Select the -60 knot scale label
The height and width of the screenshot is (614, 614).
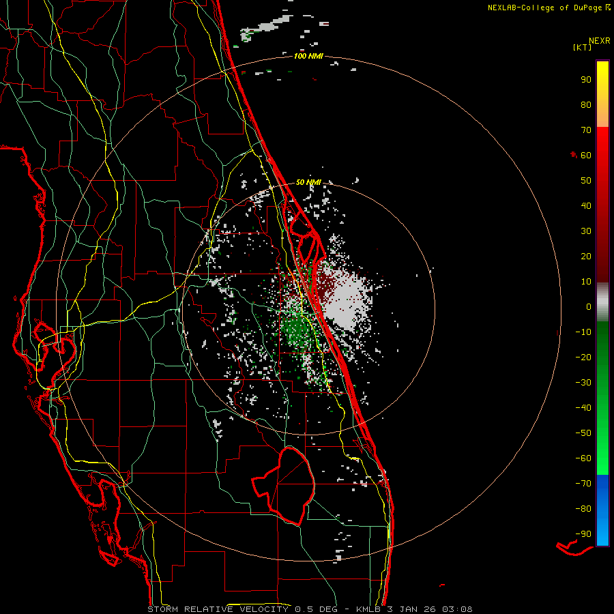(x=583, y=458)
